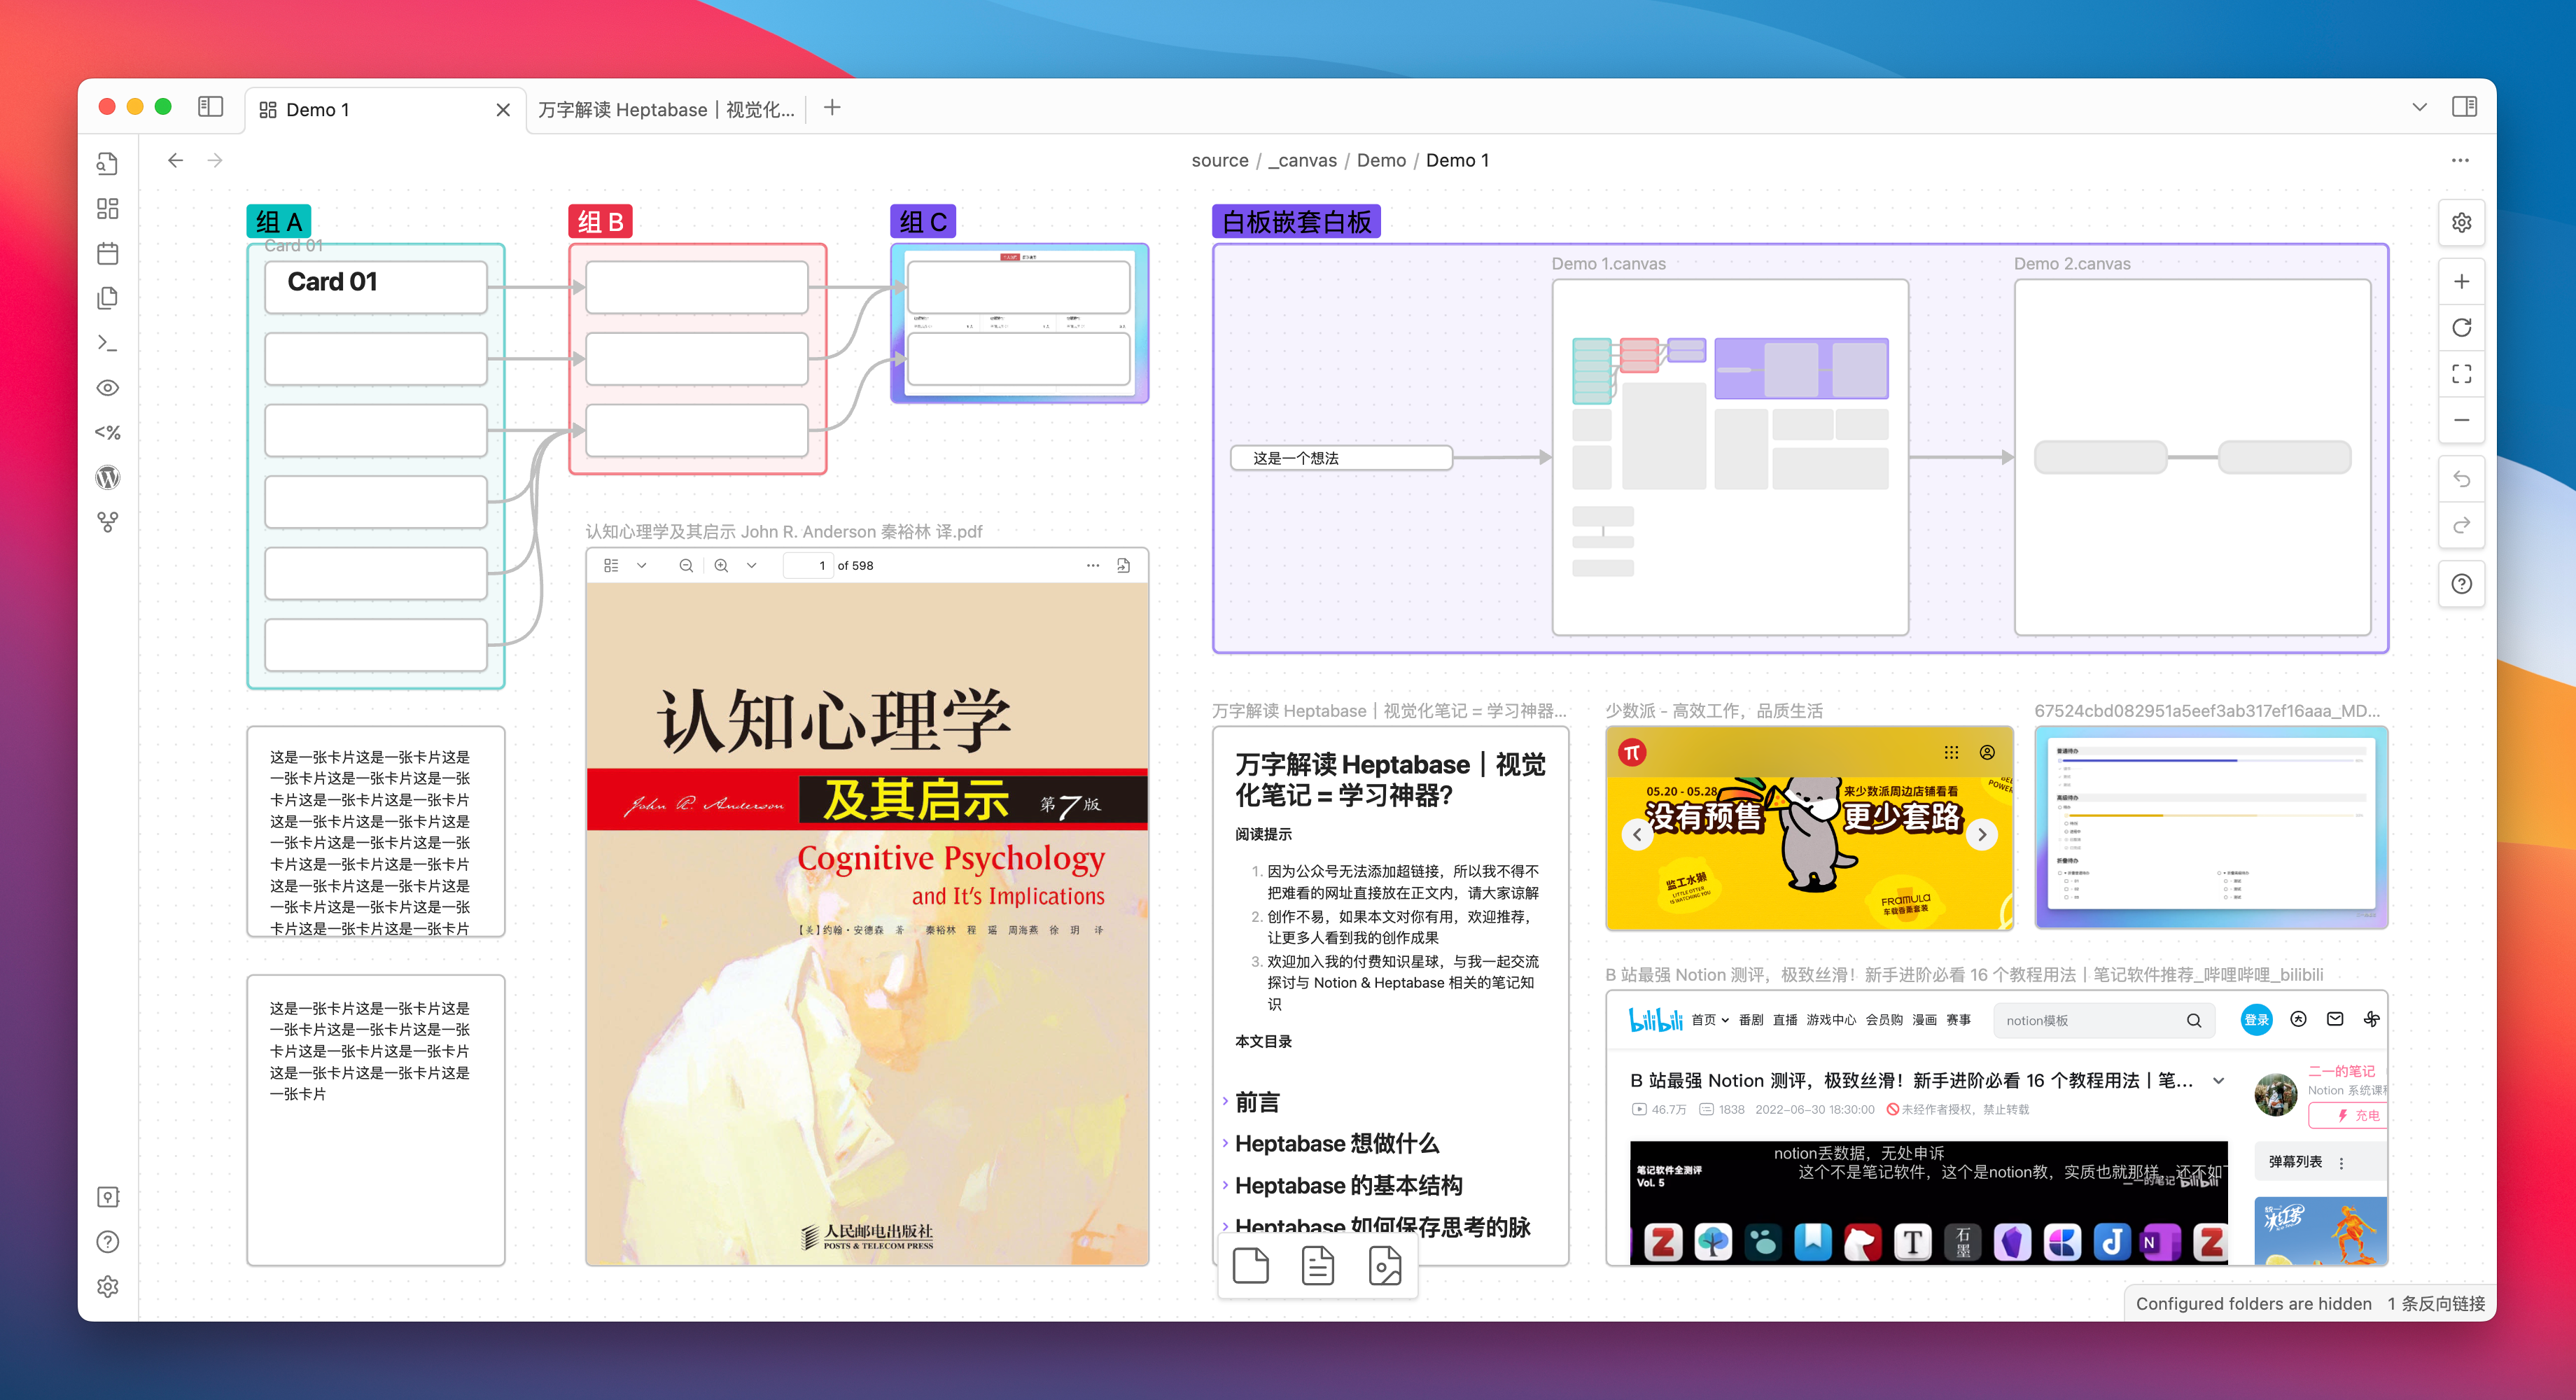Open another vault icon at ribbon bottom
Screen dimensions: 2576x1400
(x=108, y=1197)
